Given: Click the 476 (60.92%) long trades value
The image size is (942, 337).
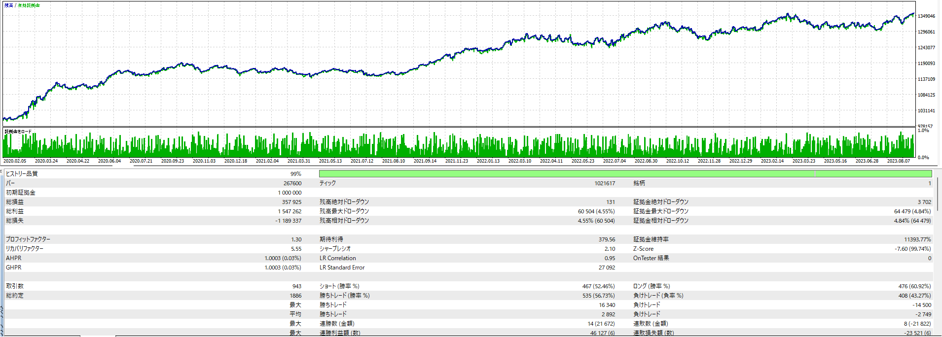Looking at the screenshot, I should tap(915, 286).
